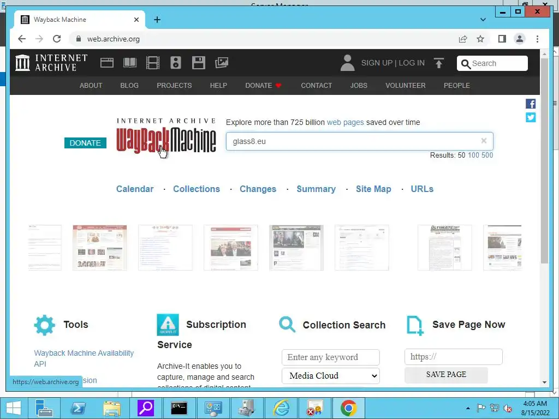Focus the Save Page Now https:// field
Image resolution: width=559 pixels, height=419 pixels.
coord(454,357)
